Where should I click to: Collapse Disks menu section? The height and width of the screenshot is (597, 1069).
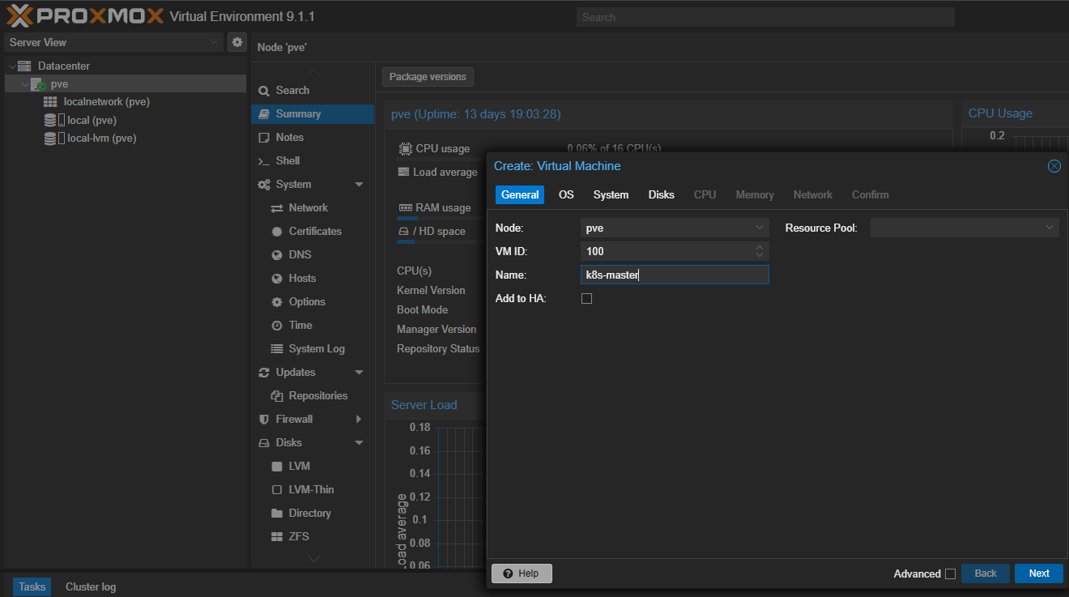point(359,443)
